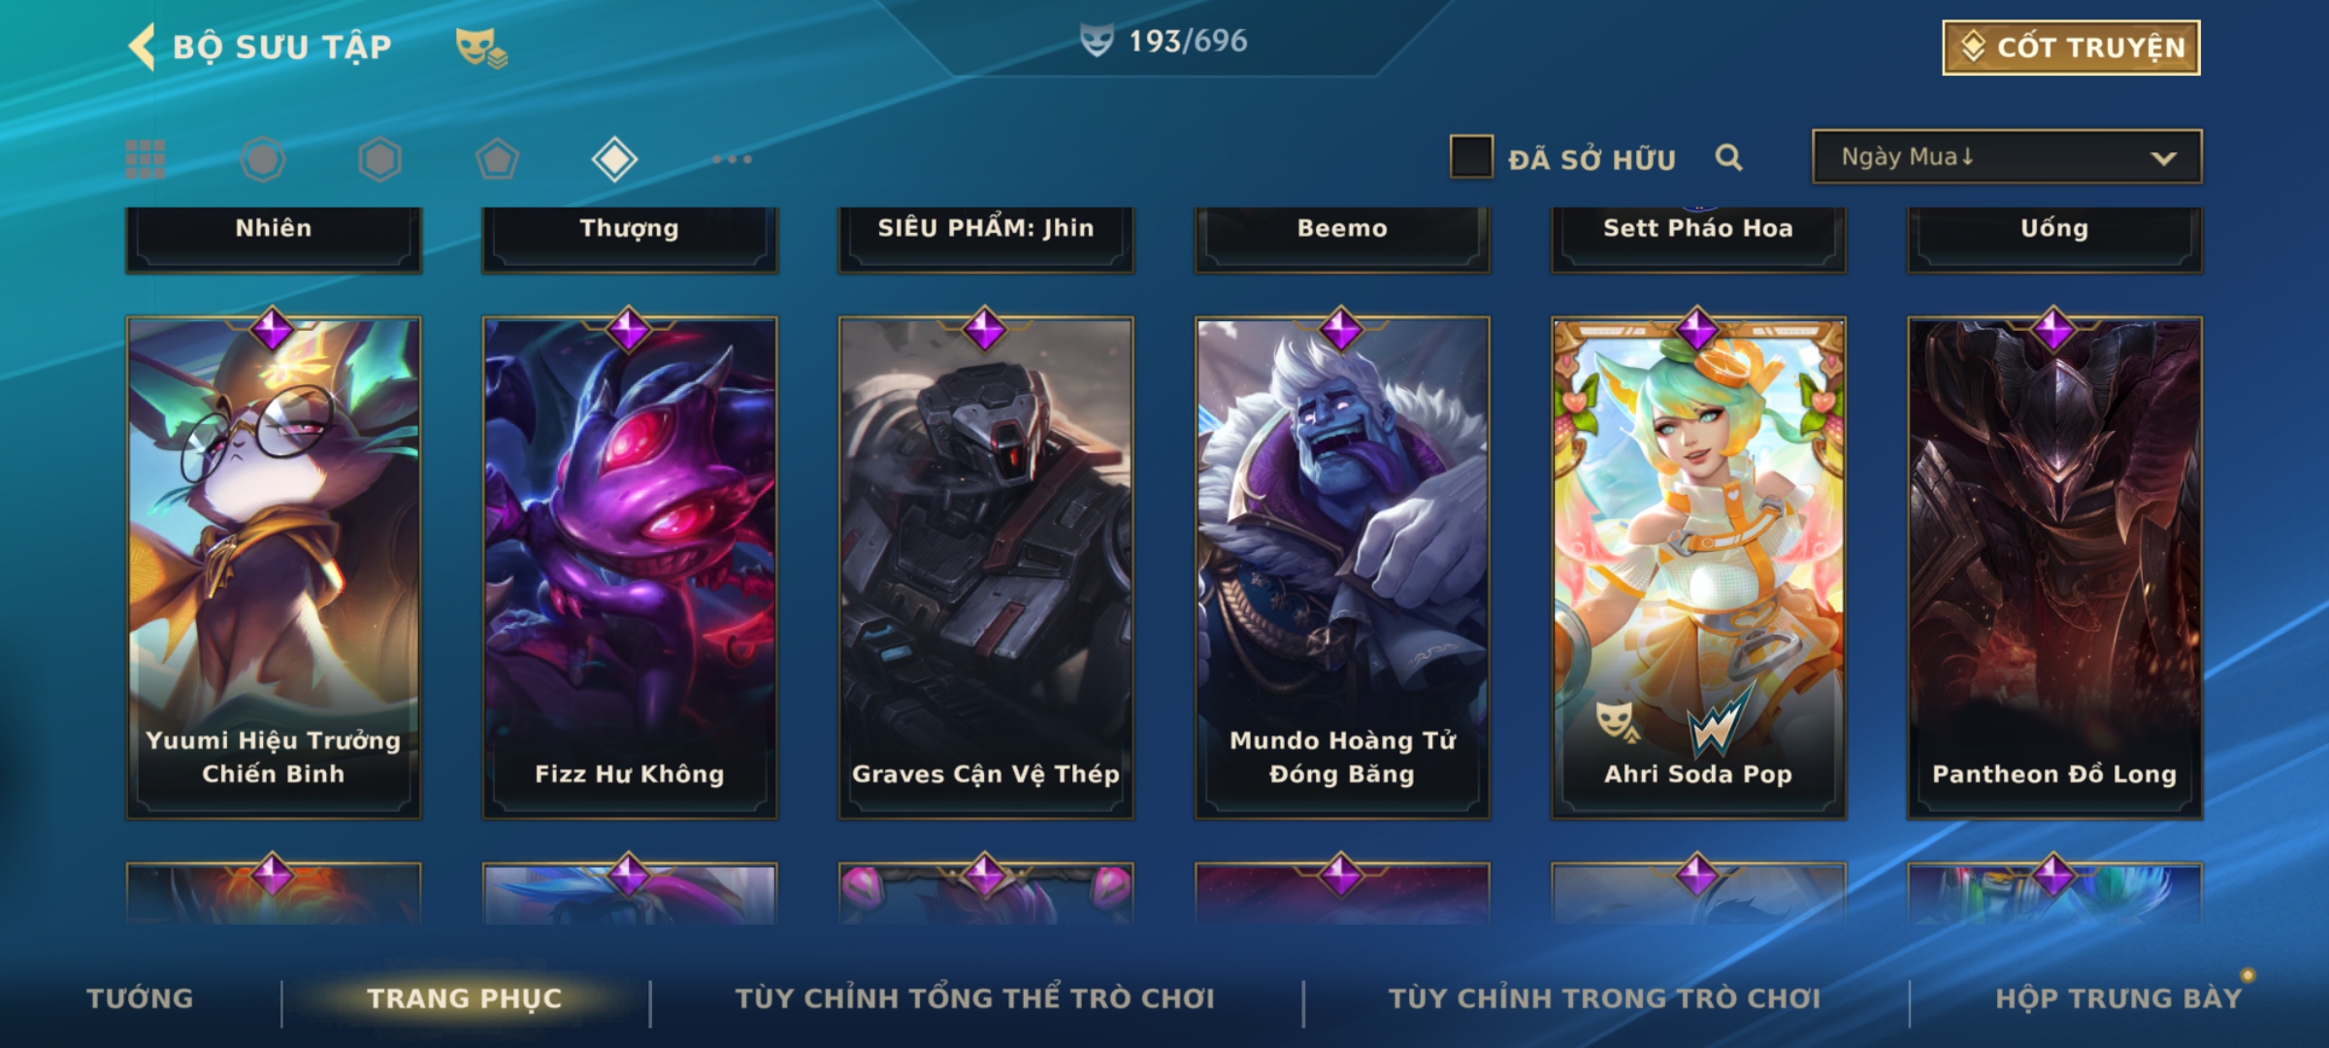This screenshot has width=2329, height=1048.
Task: Open the Pantheon Đồ Long skin card
Action: click(x=2054, y=568)
